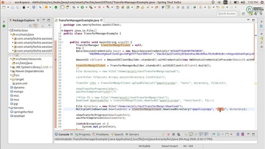This screenshot has width=265, height=149.
Task: Click the orange round toolbar icon
Action: click(x=46, y=7)
